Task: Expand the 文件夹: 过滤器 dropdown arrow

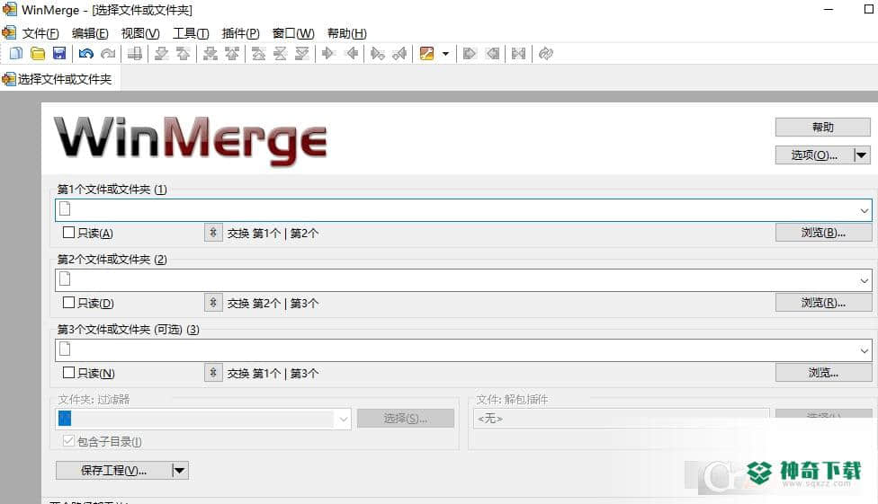Action: pos(344,419)
